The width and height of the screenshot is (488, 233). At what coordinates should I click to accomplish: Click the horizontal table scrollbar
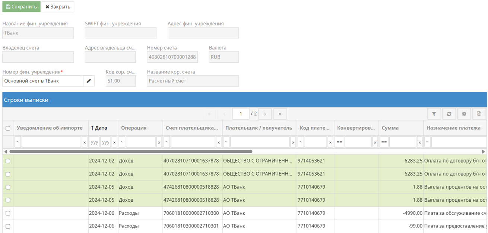130,152
